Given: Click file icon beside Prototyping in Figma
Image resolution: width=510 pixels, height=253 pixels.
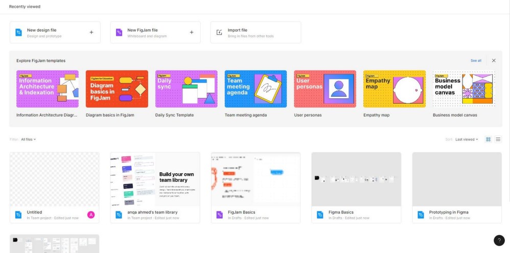Looking at the screenshot, I should (421, 215).
